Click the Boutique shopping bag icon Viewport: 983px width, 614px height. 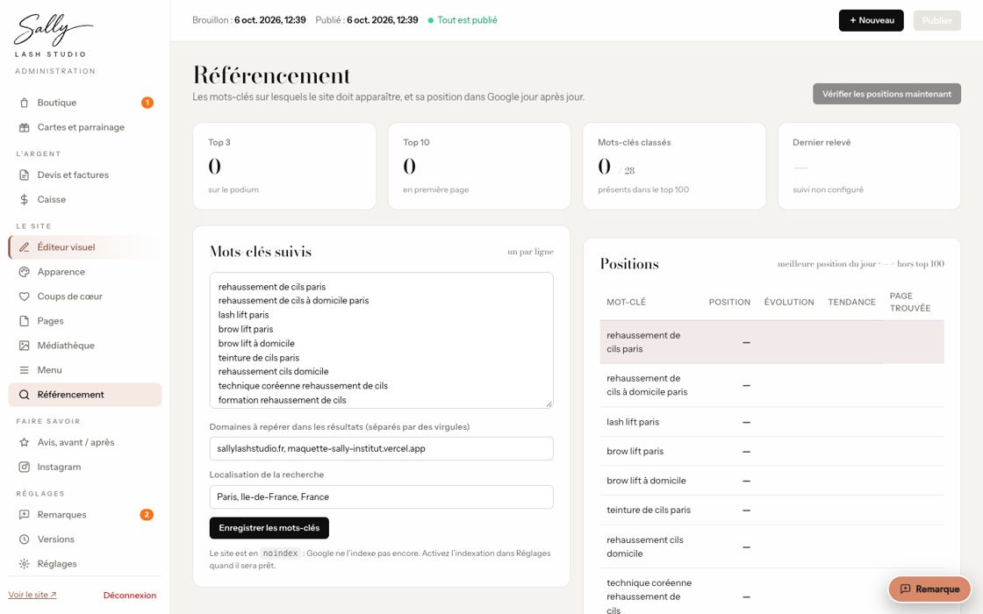(24, 103)
